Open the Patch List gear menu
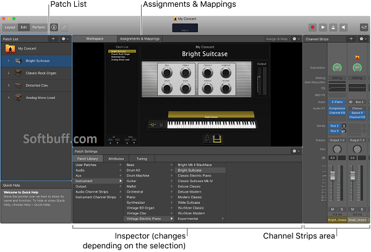Image resolution: width=371 pixels, height=252 pixels. [65, 39]
